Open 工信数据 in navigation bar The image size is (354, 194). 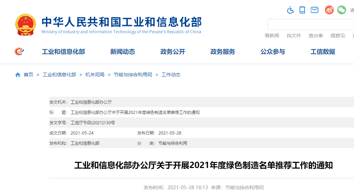323,52
